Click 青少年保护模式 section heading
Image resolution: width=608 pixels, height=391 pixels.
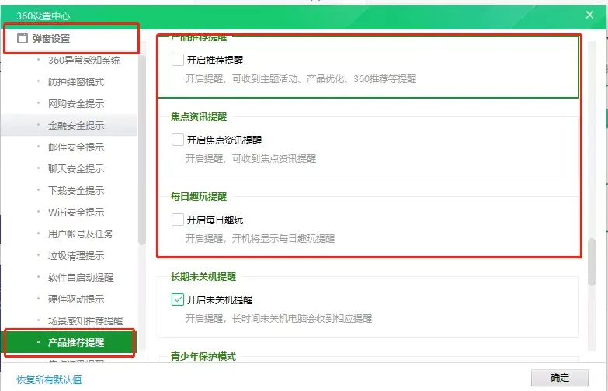pyautogui.click(x=203, y=356)
